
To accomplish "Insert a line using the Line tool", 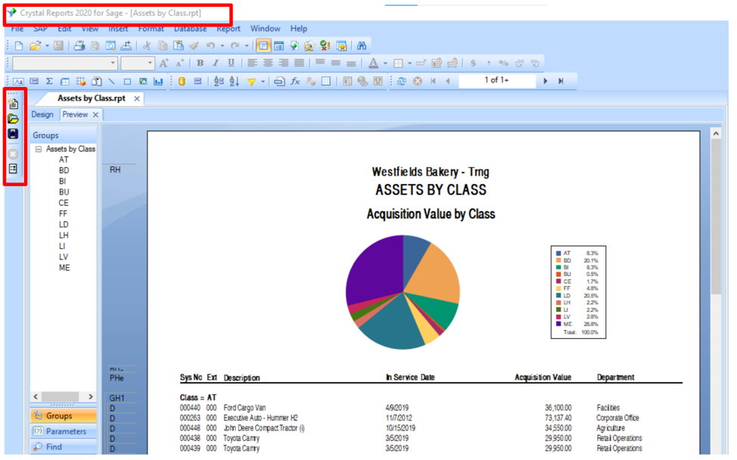I will coord(112,81).
